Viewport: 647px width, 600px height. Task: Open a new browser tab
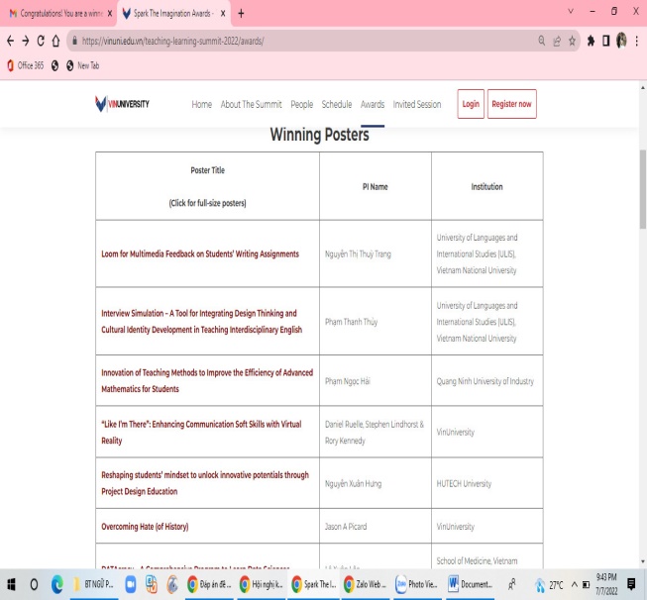(x=241, y=14)
